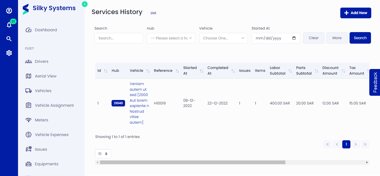Open Dashboard from the sidebar menu

[46, 30]
